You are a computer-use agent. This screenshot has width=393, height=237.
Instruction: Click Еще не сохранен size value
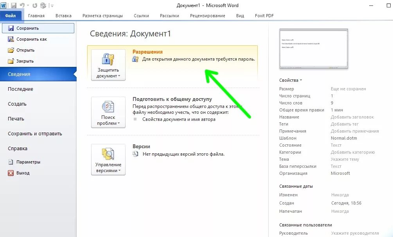pyautogui.click(x=348, y=89)
